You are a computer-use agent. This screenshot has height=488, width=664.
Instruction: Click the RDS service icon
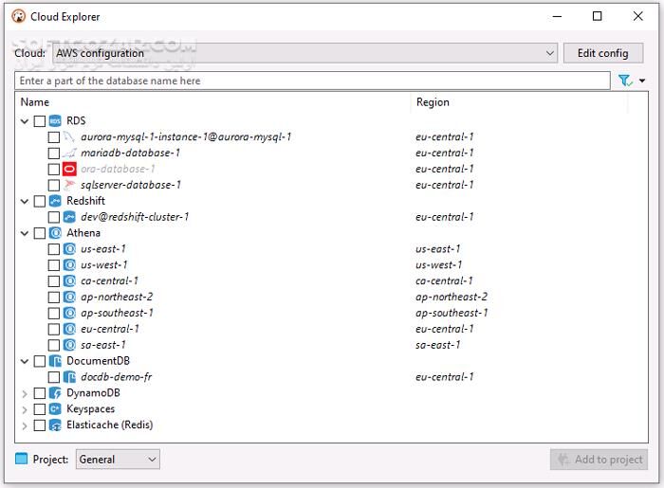point(55,120)
